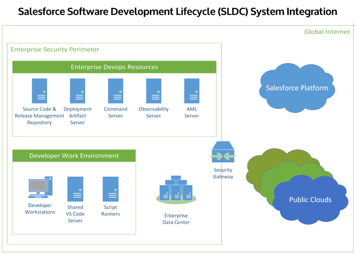Select the Script Runners server icon
This screenshot has height=255, width=356.
point(110,189)
